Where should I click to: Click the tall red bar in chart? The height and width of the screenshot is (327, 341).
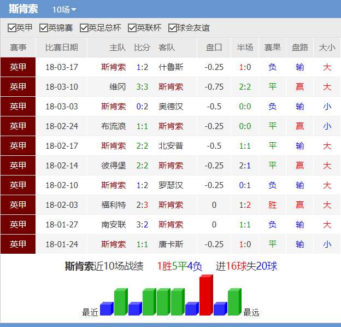pos(205,295)
